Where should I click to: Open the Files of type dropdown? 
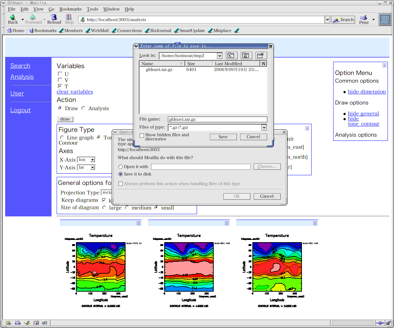click(264, 128)
